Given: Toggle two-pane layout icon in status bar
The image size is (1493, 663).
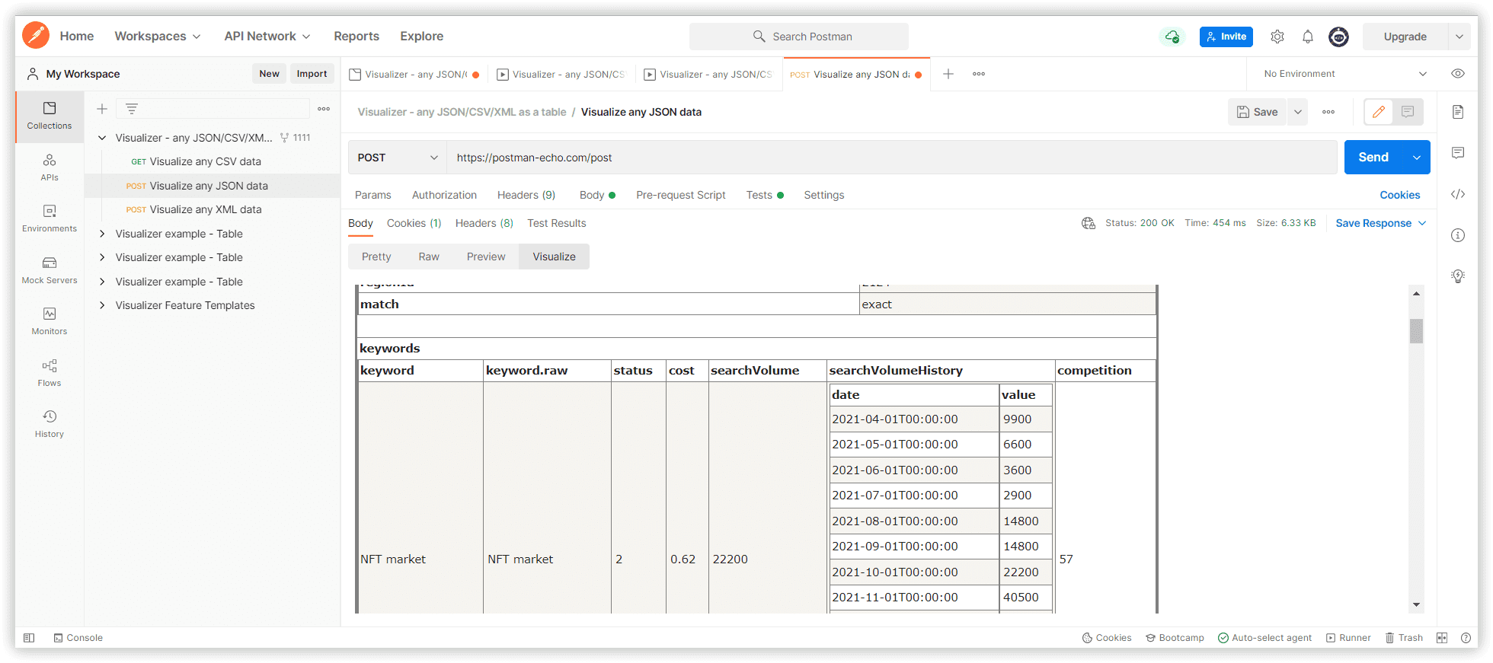Looking at the screenshot, I should click(x=1442, y=638).
